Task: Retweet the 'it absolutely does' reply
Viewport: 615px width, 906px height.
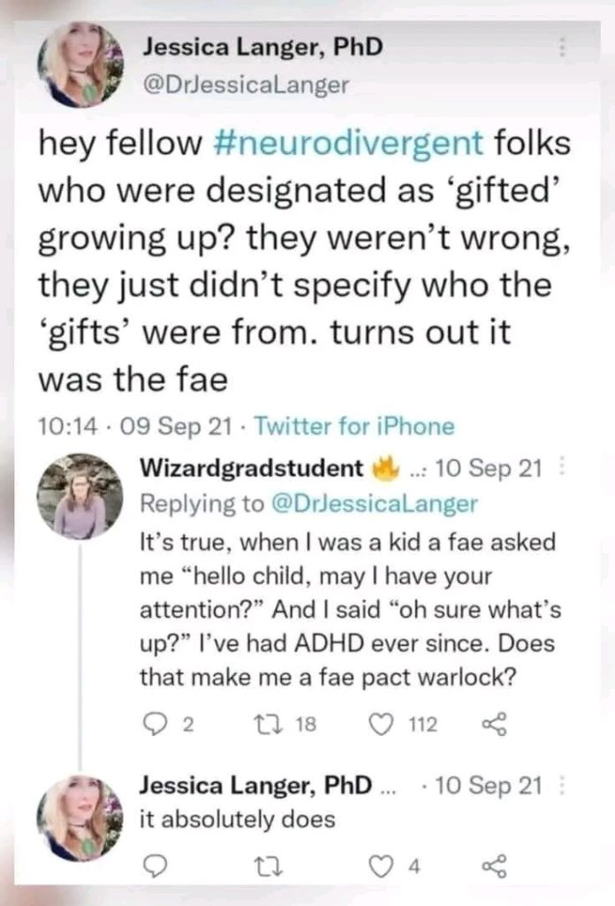Action: (264, 862)
